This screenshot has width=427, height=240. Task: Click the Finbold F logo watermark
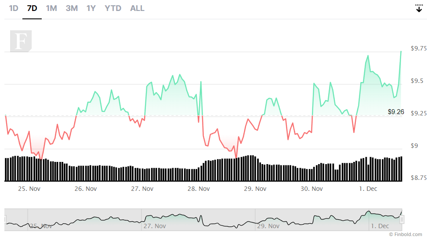tap(21, 41)
